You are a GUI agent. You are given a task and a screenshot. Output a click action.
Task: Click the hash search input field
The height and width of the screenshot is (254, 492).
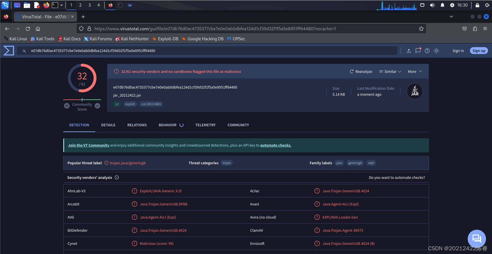(207, 51)
